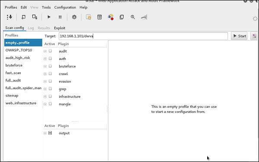Viewport: 259px width, 162px height.
Task: Click the save profile toolbar icon
Action: coord(35,17)
